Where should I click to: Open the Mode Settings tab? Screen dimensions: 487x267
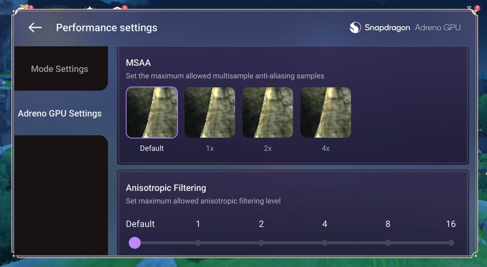[59, 69]
